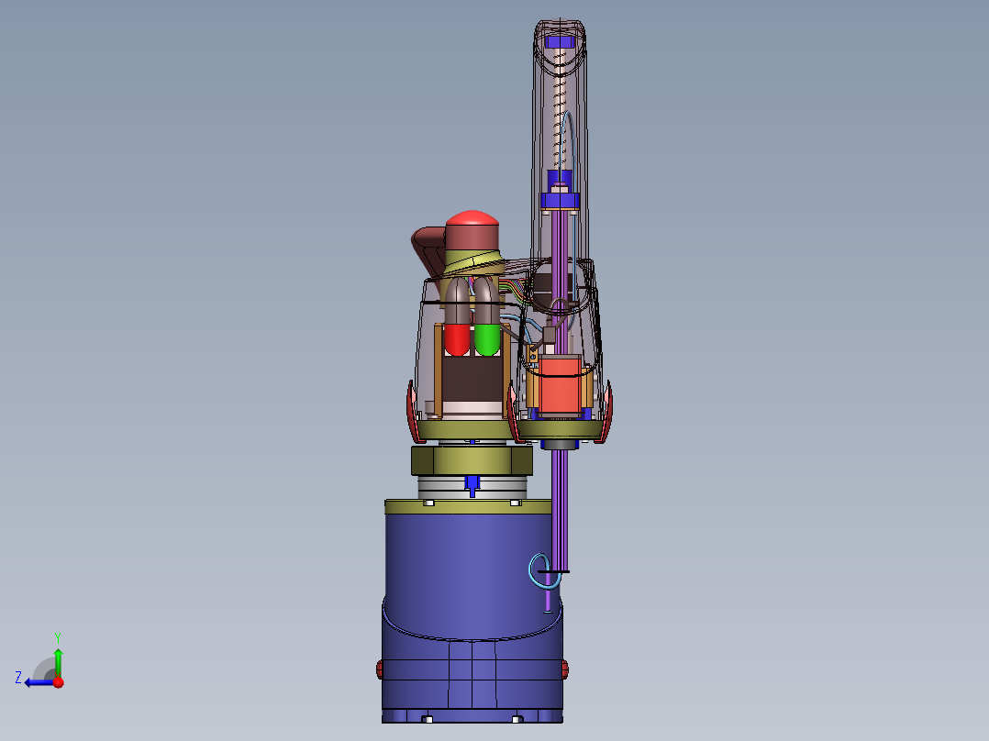Click the green Y axis arrow of the triad
989x741 pixels.
click(x=58, y=661)
